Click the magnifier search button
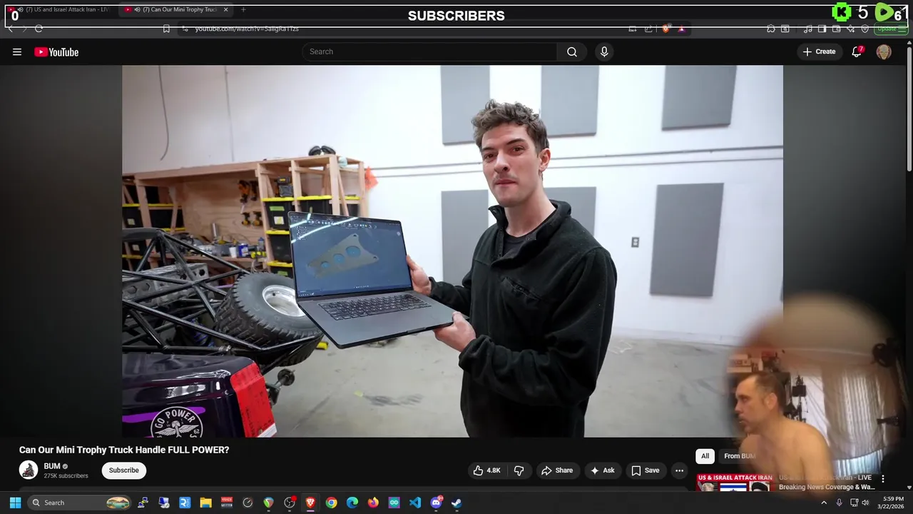 click(x=572, y=51)
